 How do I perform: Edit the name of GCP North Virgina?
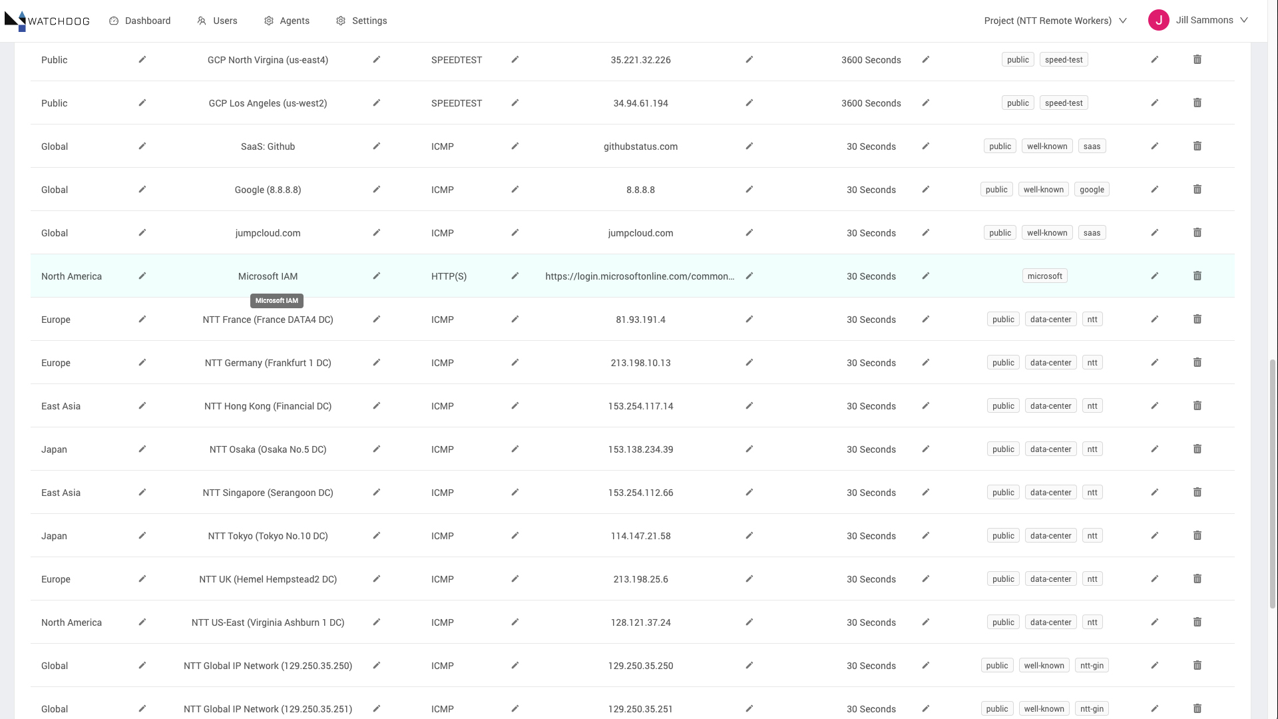pos(377,59)
